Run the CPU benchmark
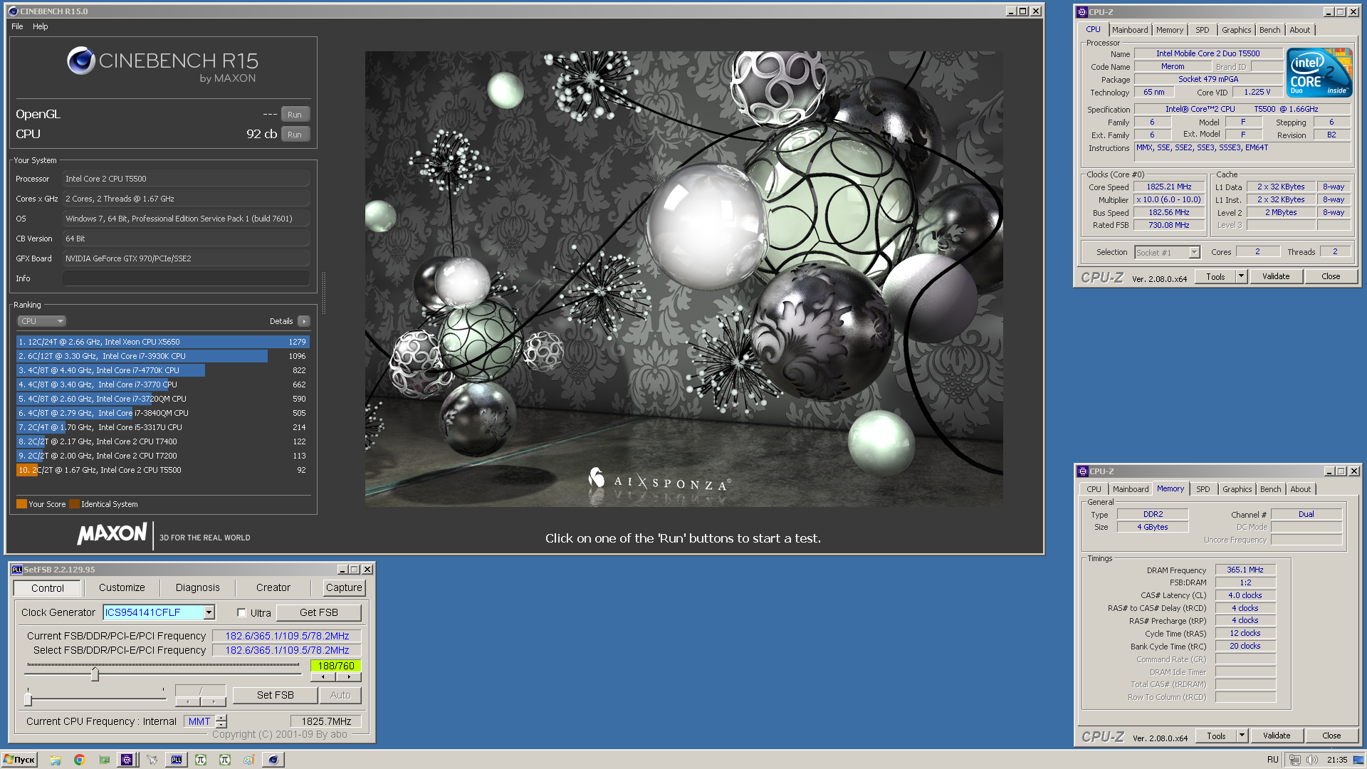Image resolution: width=1367 pixels, height=769 pixels. coord(295,135)
